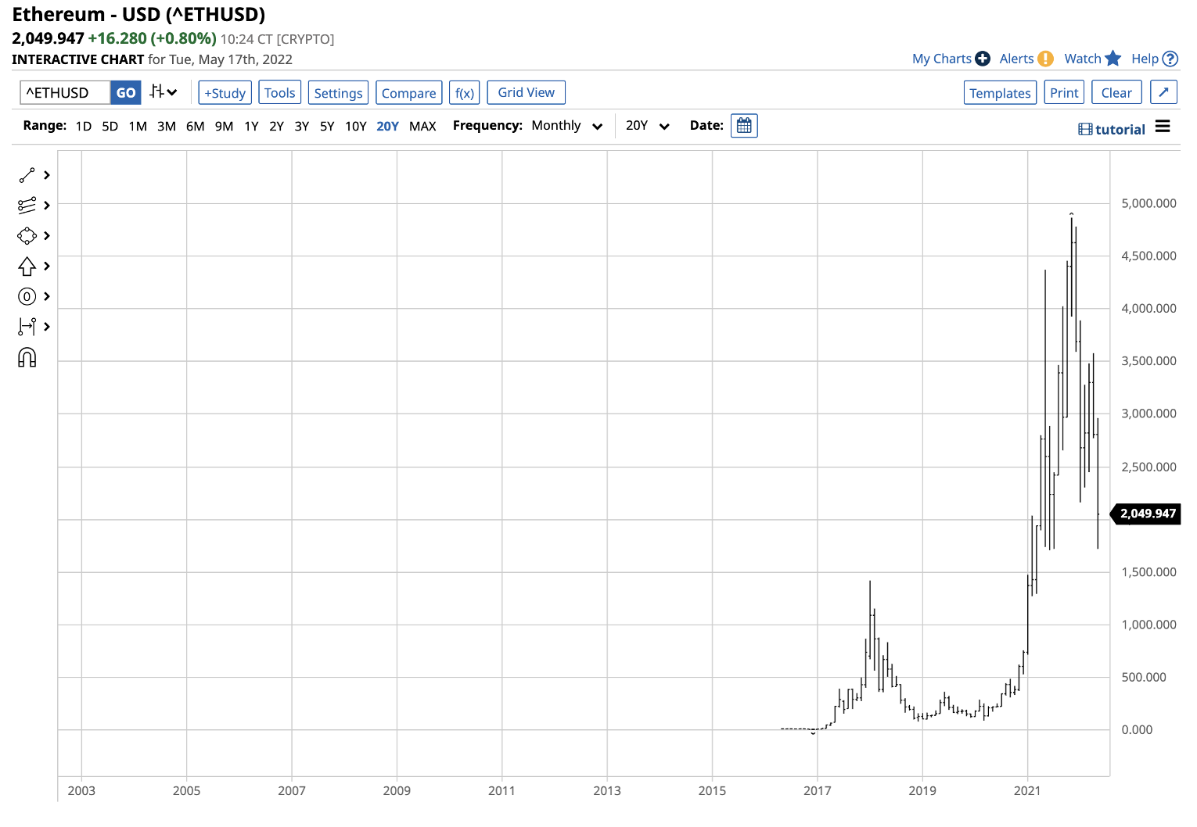Click the Compare button
The height and width of the screenshot is (827, 1197).
point(409,93)
